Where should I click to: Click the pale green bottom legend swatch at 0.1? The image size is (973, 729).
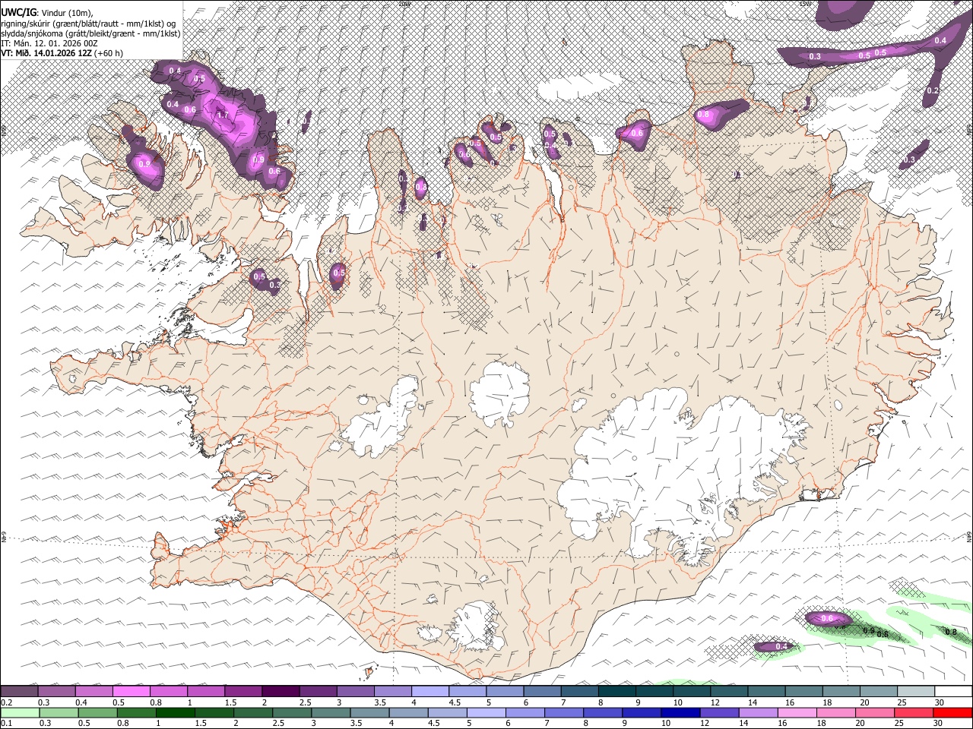19,712
